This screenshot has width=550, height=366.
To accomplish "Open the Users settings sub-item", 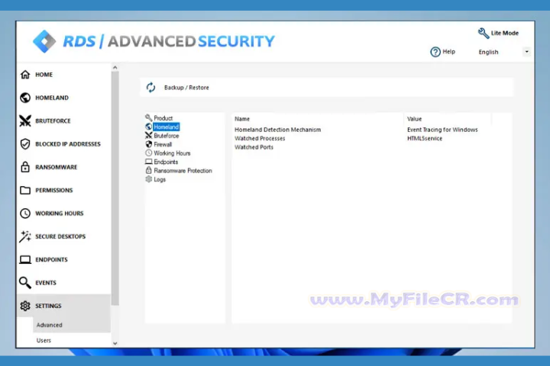I will pyautogui.click(x=44, y=340).
